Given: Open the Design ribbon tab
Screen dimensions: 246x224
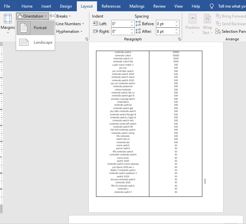Looking at the screenshot, I should (66, 6).
